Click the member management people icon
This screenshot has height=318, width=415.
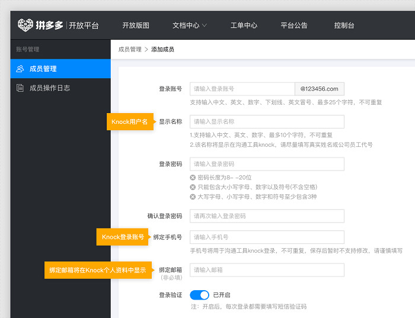click(x=20, y=69)
